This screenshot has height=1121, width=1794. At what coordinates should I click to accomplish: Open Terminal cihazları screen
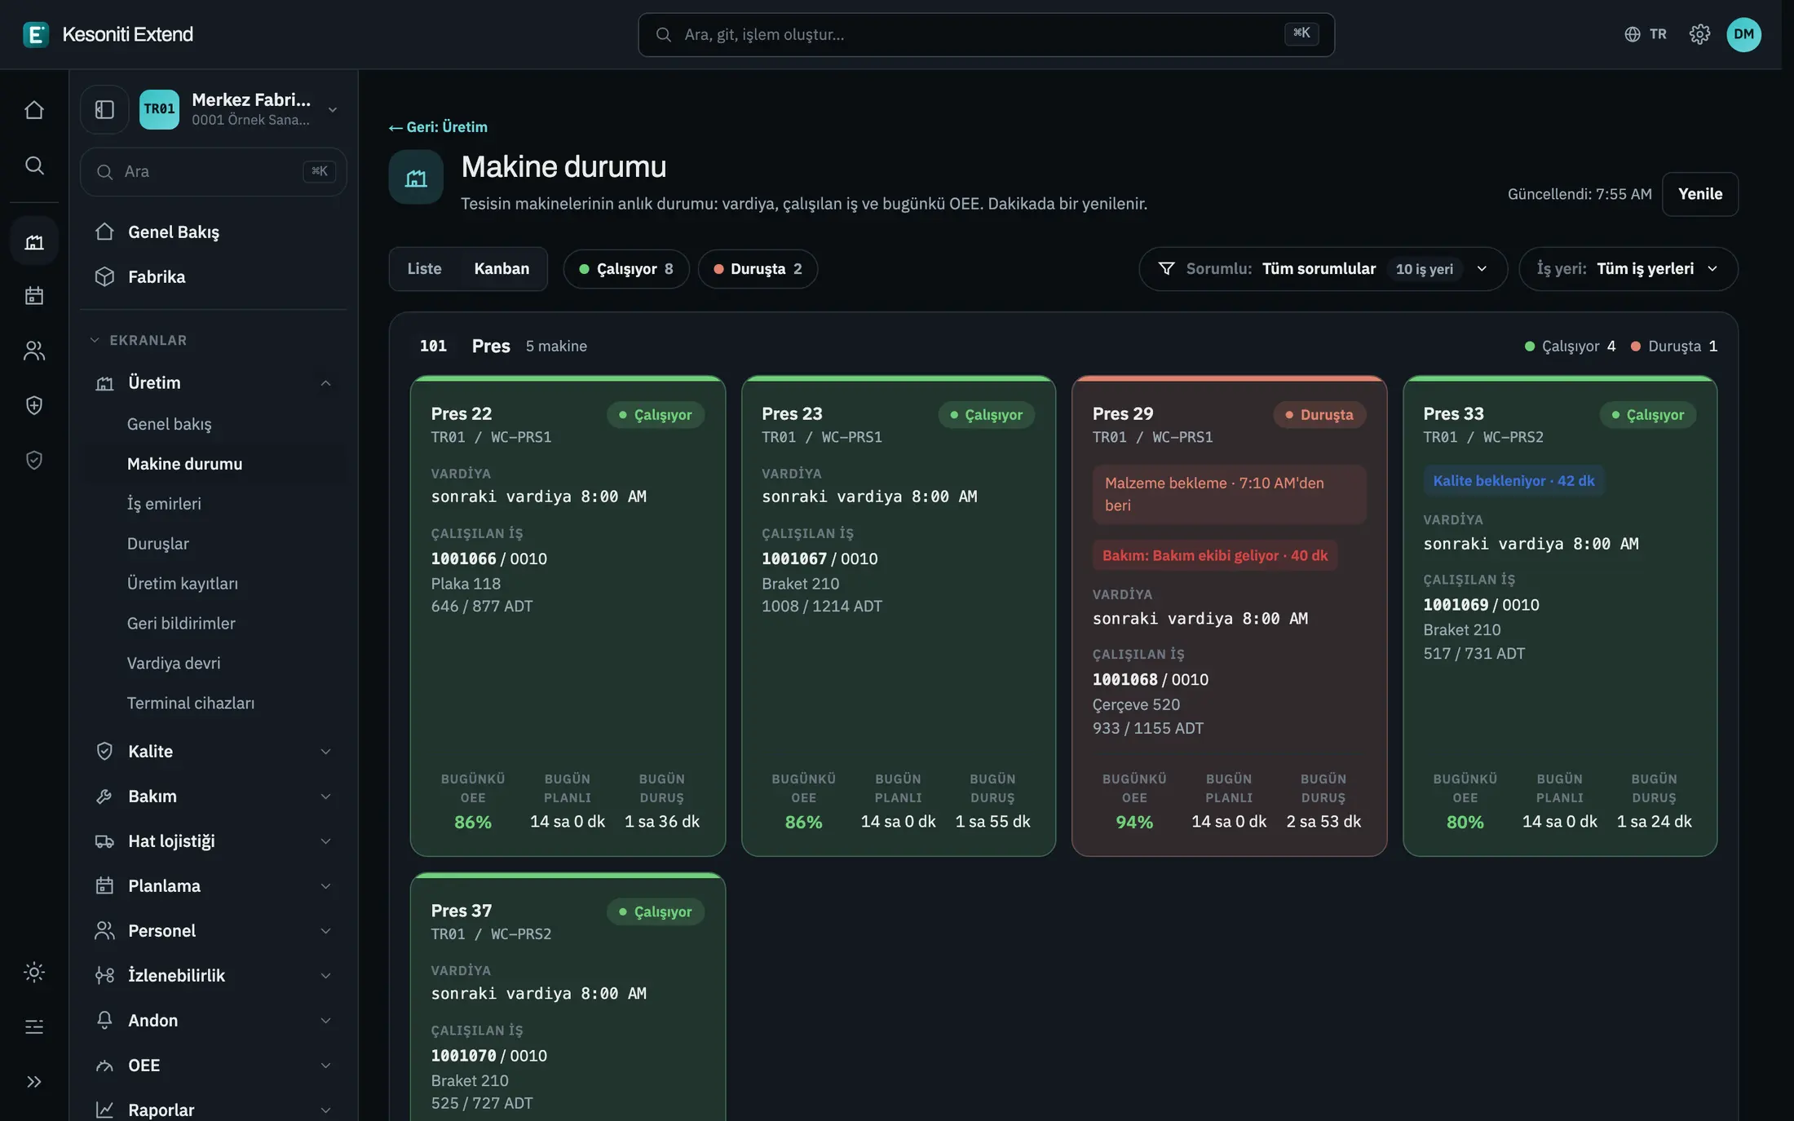(191, 703)
